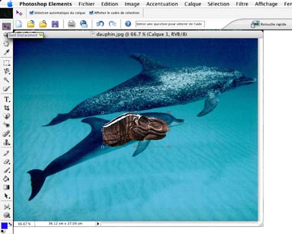The width and height of the screenshot is (292, 234).
Task: Open the Filtre menu
Action: point(242,4)
